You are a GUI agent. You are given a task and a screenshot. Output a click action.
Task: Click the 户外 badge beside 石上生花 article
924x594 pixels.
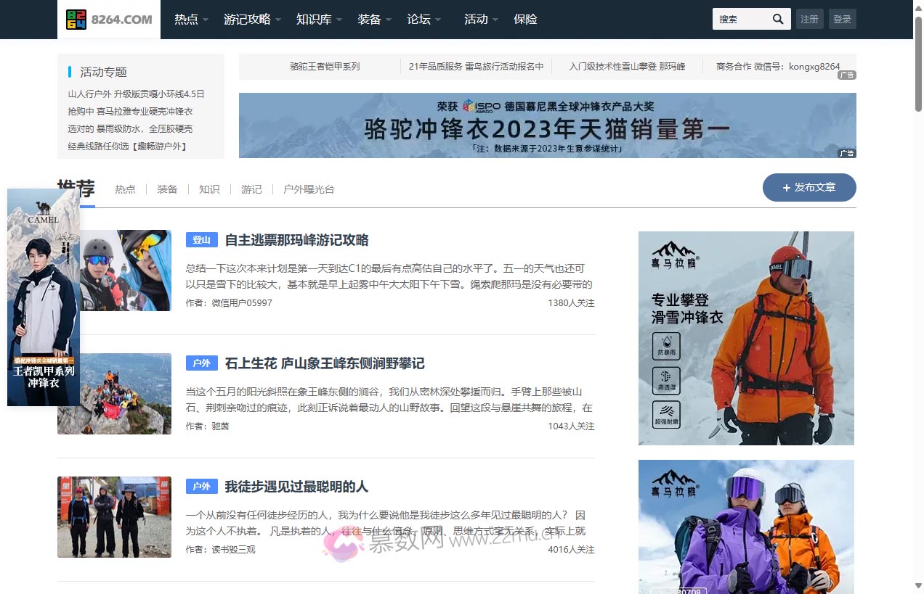point(201,363)
